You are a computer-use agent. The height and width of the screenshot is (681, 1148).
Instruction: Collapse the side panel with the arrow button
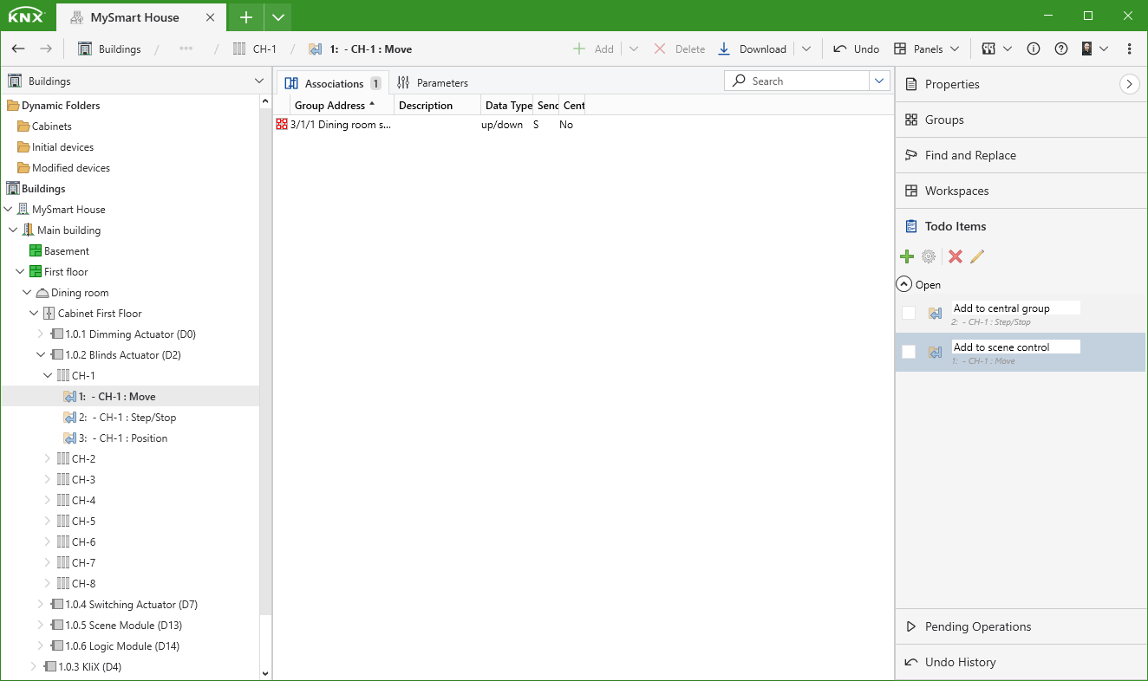pos(1129,84)
